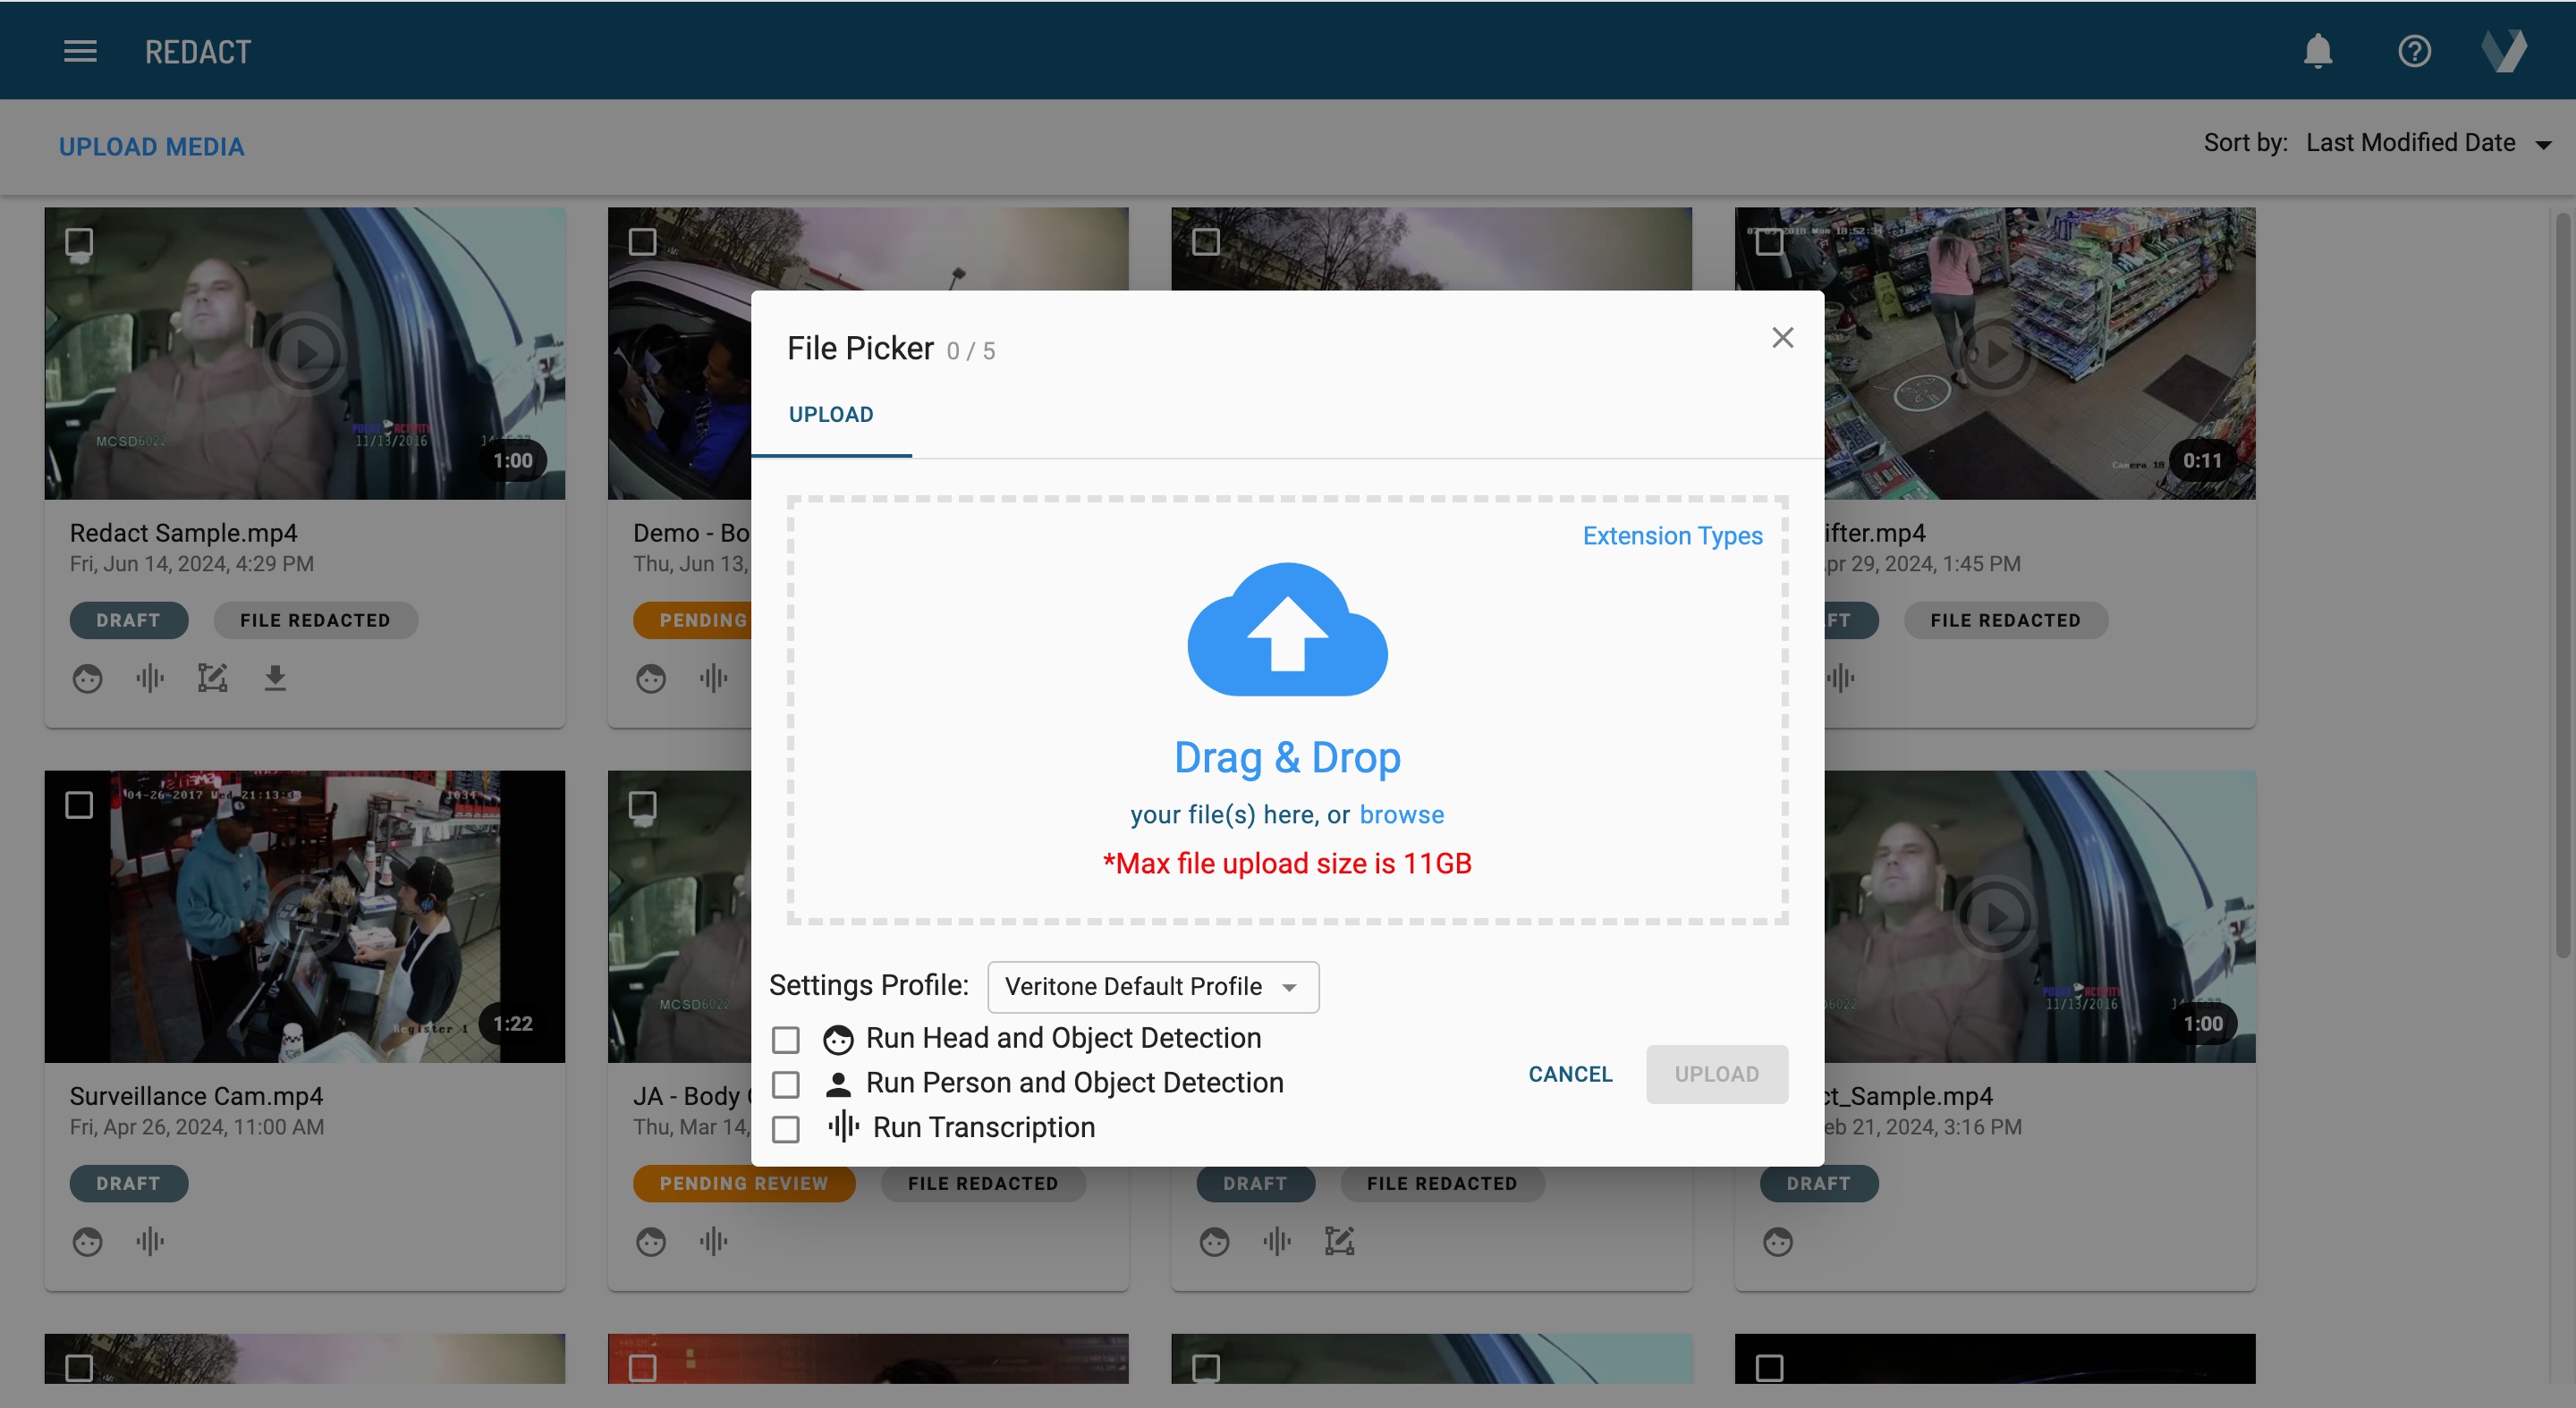This screenshot has width=2576, height=1408.
Task: Enable Run Head and Object Detection
Action: coord(786,1040)
